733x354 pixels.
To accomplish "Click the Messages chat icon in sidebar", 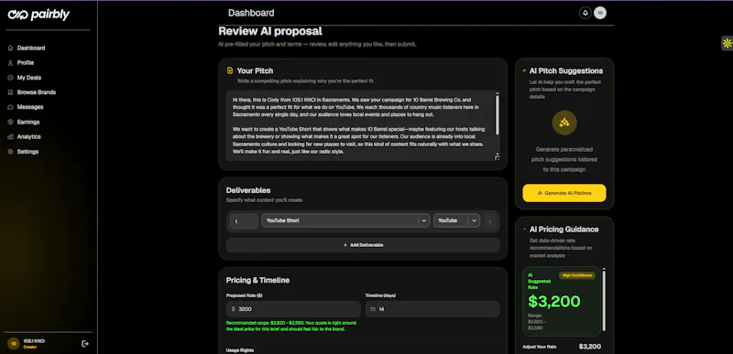I will point(10,107).
